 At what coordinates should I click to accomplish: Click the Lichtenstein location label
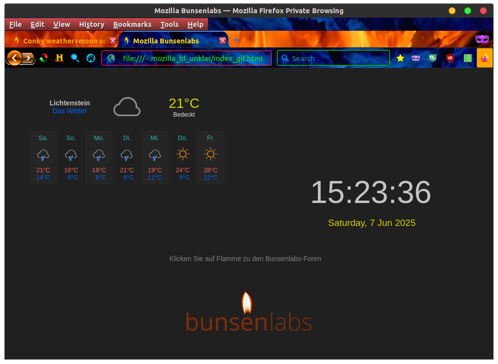[x=69, y=103]
